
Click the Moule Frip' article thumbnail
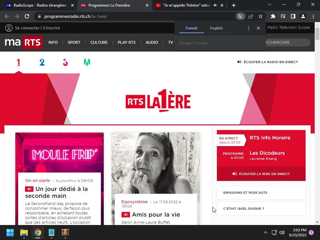click(x=59, y=152)
